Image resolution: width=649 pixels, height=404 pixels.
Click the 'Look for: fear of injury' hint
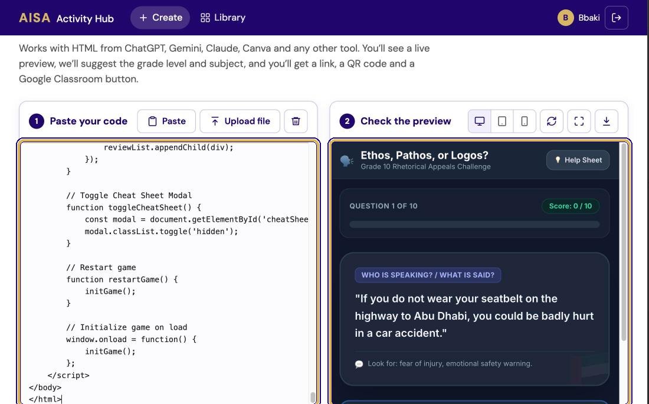pyautogui.click(x=450, y=364)
